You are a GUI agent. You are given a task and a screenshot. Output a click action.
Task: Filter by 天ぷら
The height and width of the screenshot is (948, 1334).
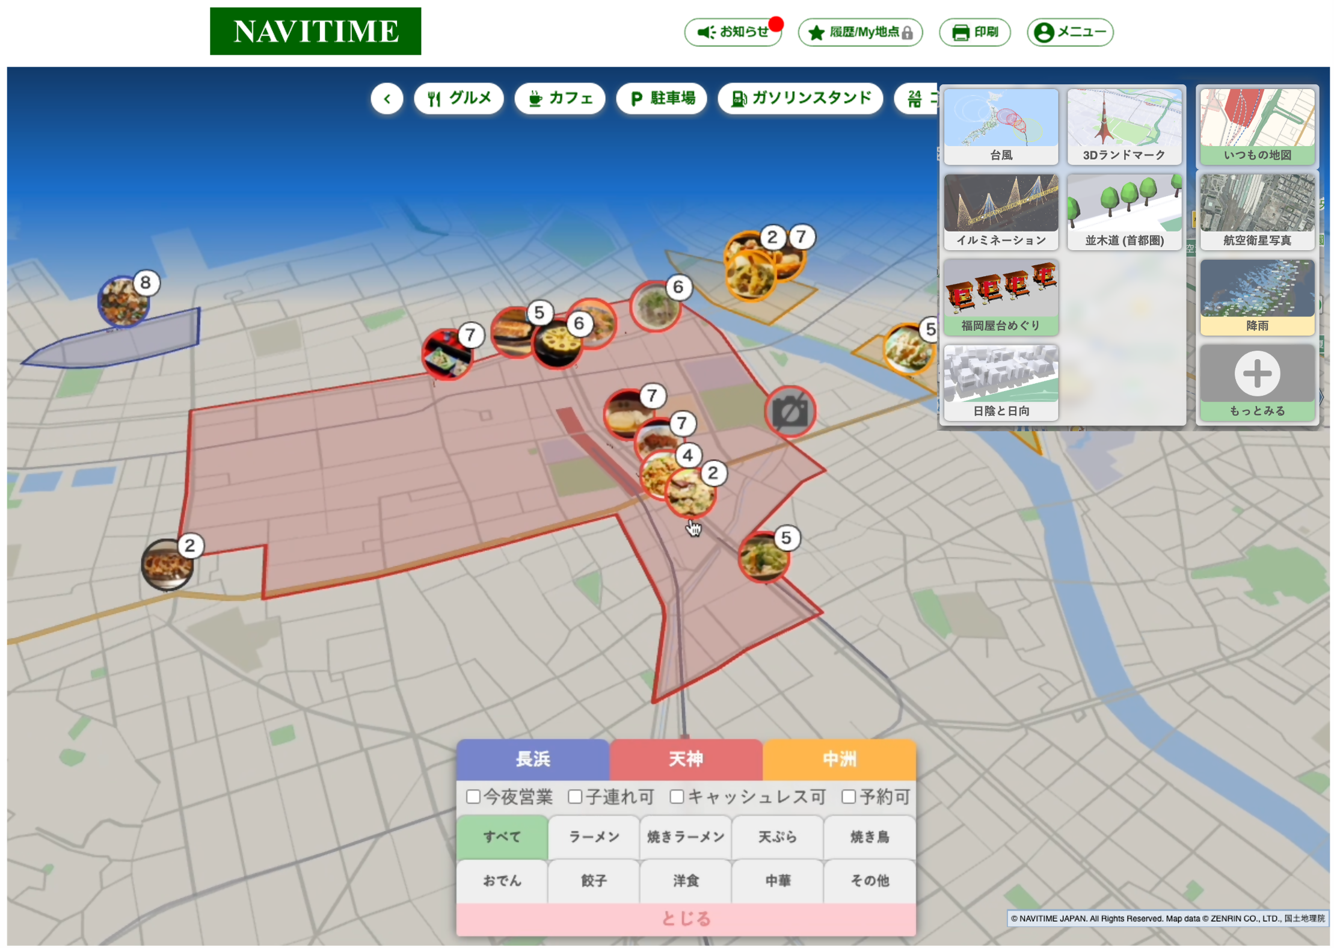pos(778,837)
